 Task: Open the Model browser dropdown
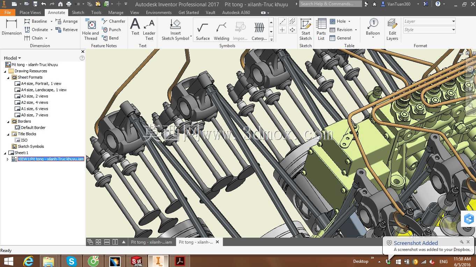20,58
